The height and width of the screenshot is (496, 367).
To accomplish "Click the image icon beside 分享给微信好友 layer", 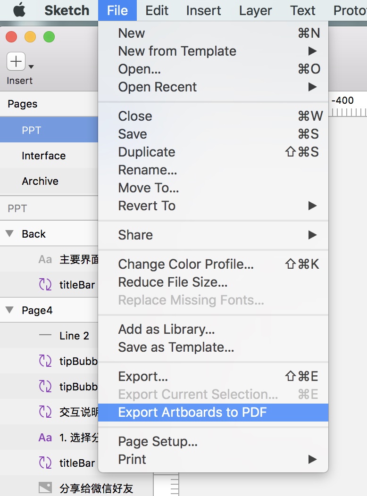I will point(45,488).
